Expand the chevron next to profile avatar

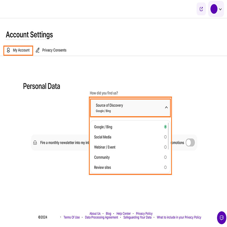220,9
